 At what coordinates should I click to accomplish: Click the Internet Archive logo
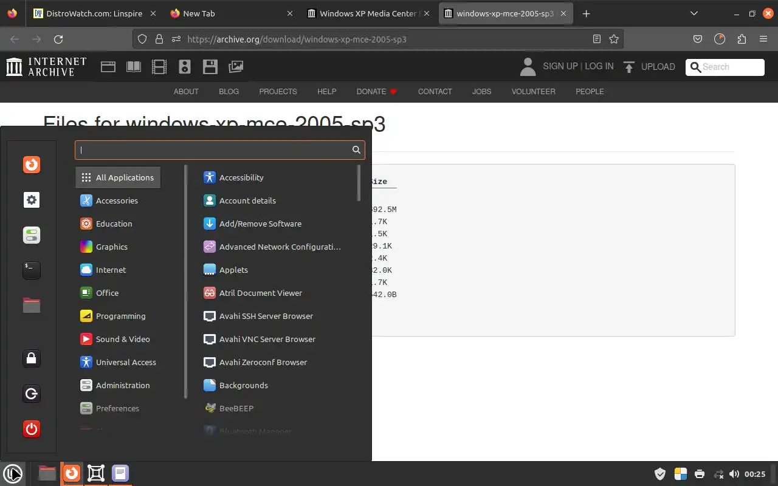46,67
